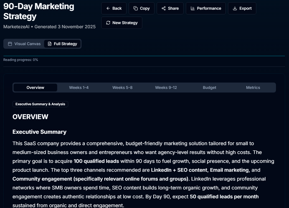Click the download icon on the Export button

pyautogui.click(x=235, y=8)
